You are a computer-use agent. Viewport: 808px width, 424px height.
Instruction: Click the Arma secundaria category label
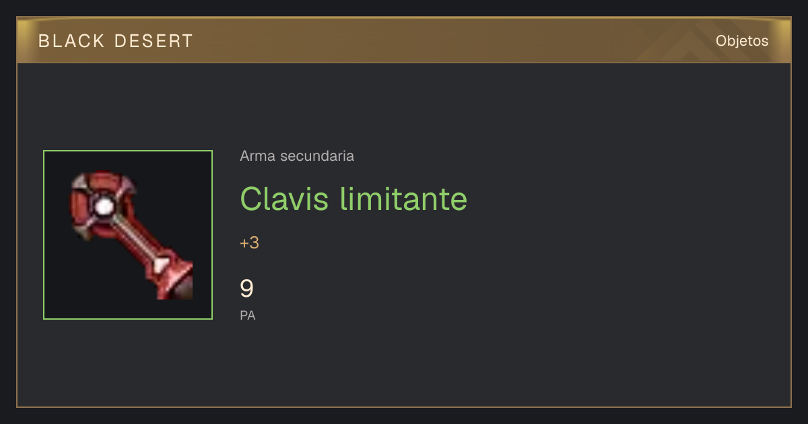pos(297,156)
